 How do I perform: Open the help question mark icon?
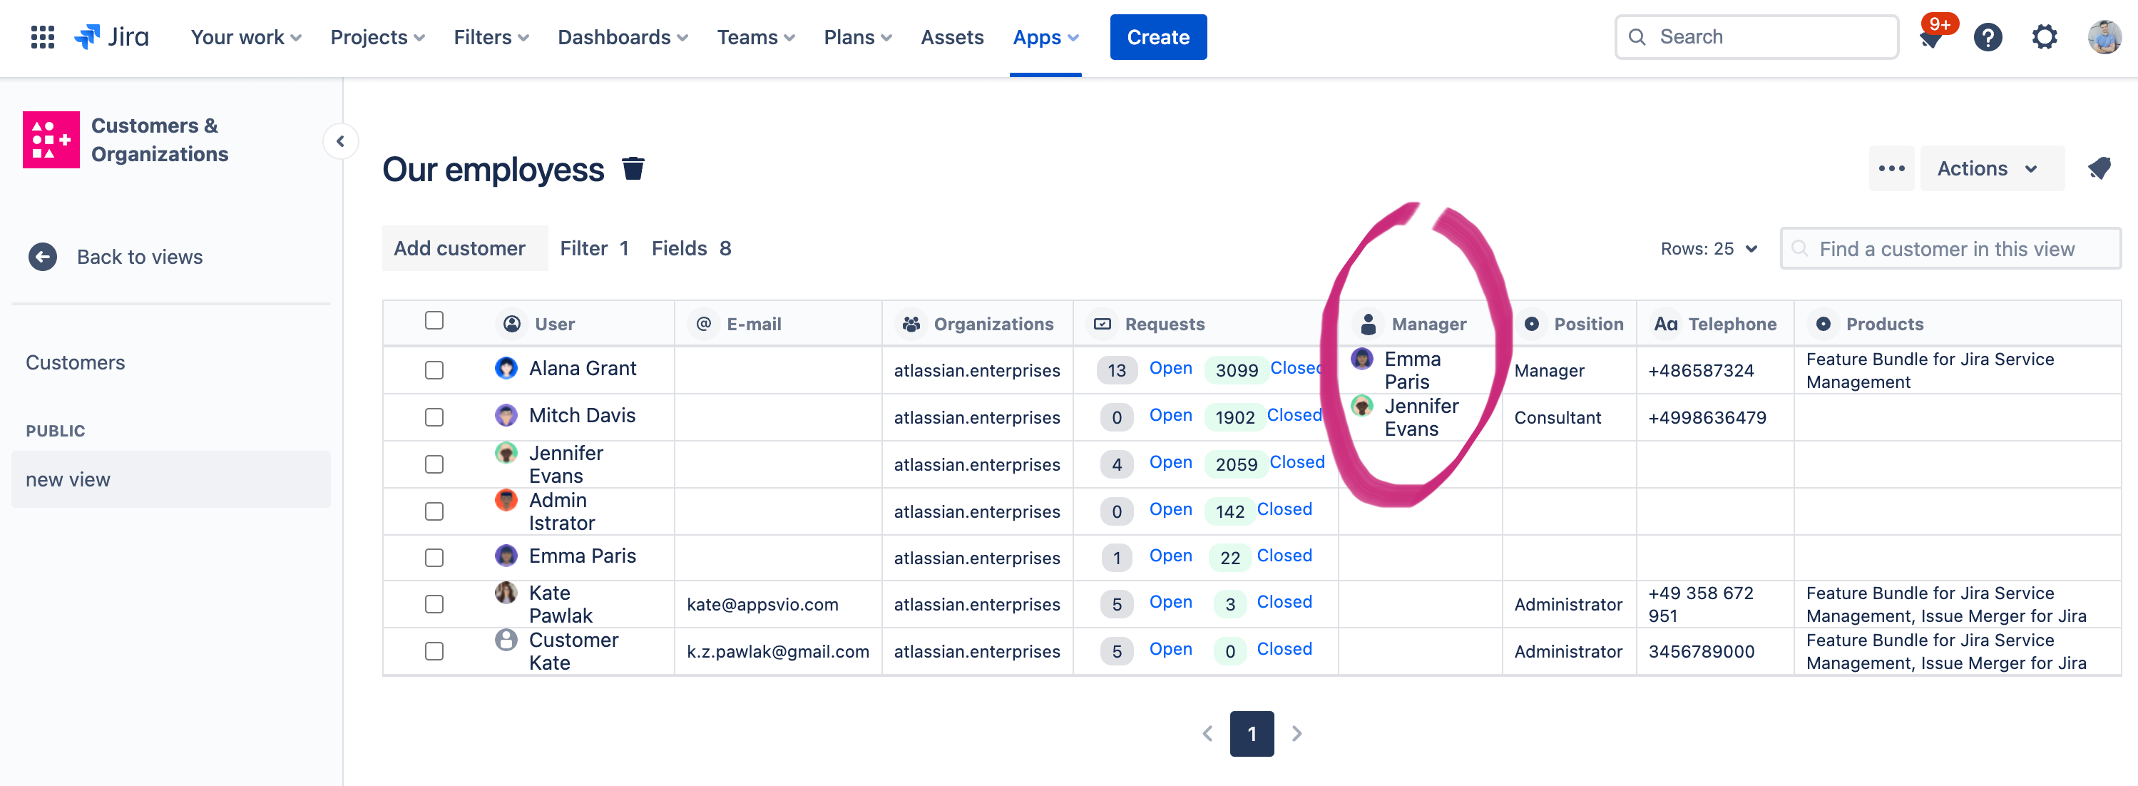(1988, 37)
